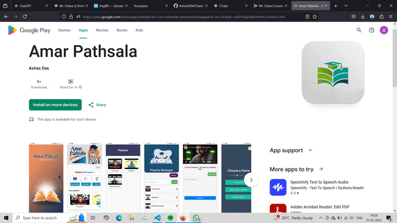397x223 pixels.
Task: Open the Windows Start menu
Action: 6,217
